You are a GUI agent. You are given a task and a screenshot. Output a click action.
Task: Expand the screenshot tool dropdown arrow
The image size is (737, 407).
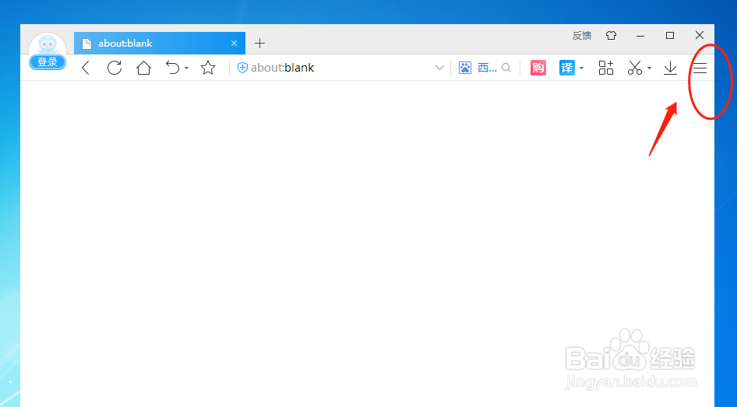click(649, 68)
